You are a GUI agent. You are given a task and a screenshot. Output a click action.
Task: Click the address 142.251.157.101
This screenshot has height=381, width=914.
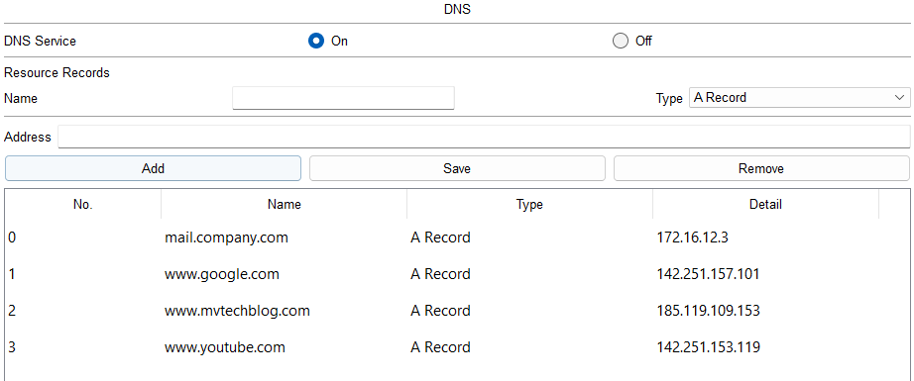click(x=708, y=274)
